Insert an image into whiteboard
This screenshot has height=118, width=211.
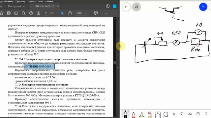tap(190, 114)
